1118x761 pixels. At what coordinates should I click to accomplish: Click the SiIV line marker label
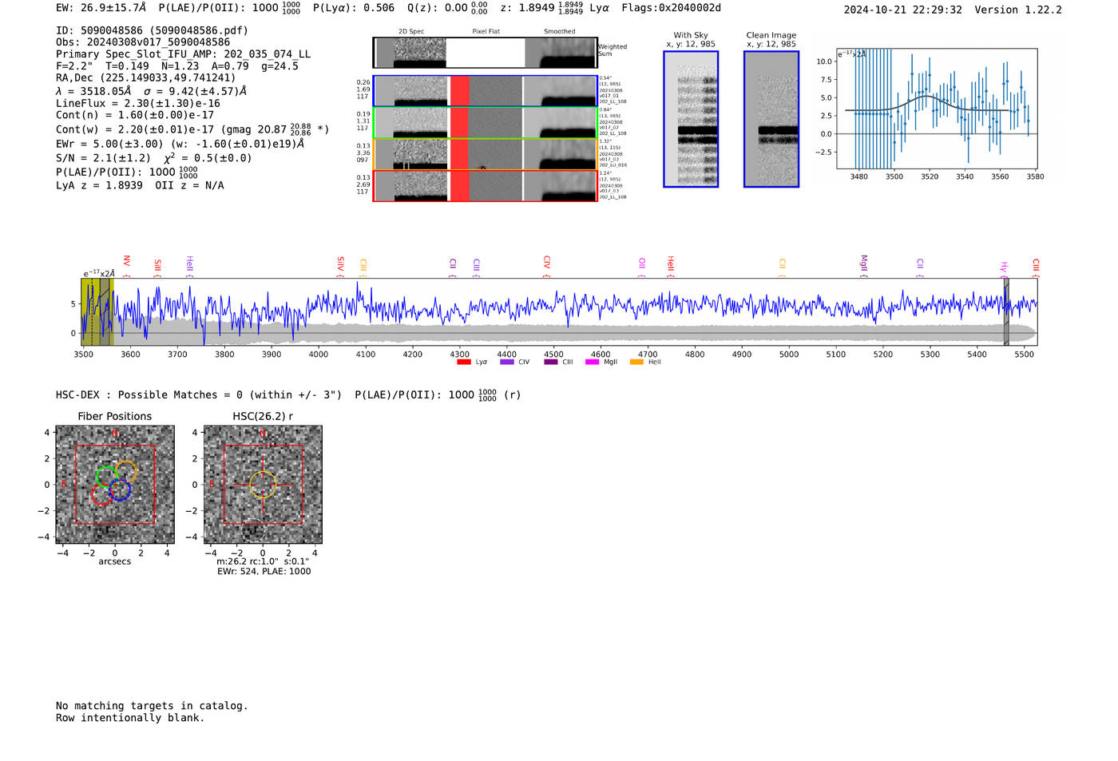[340, 264]
